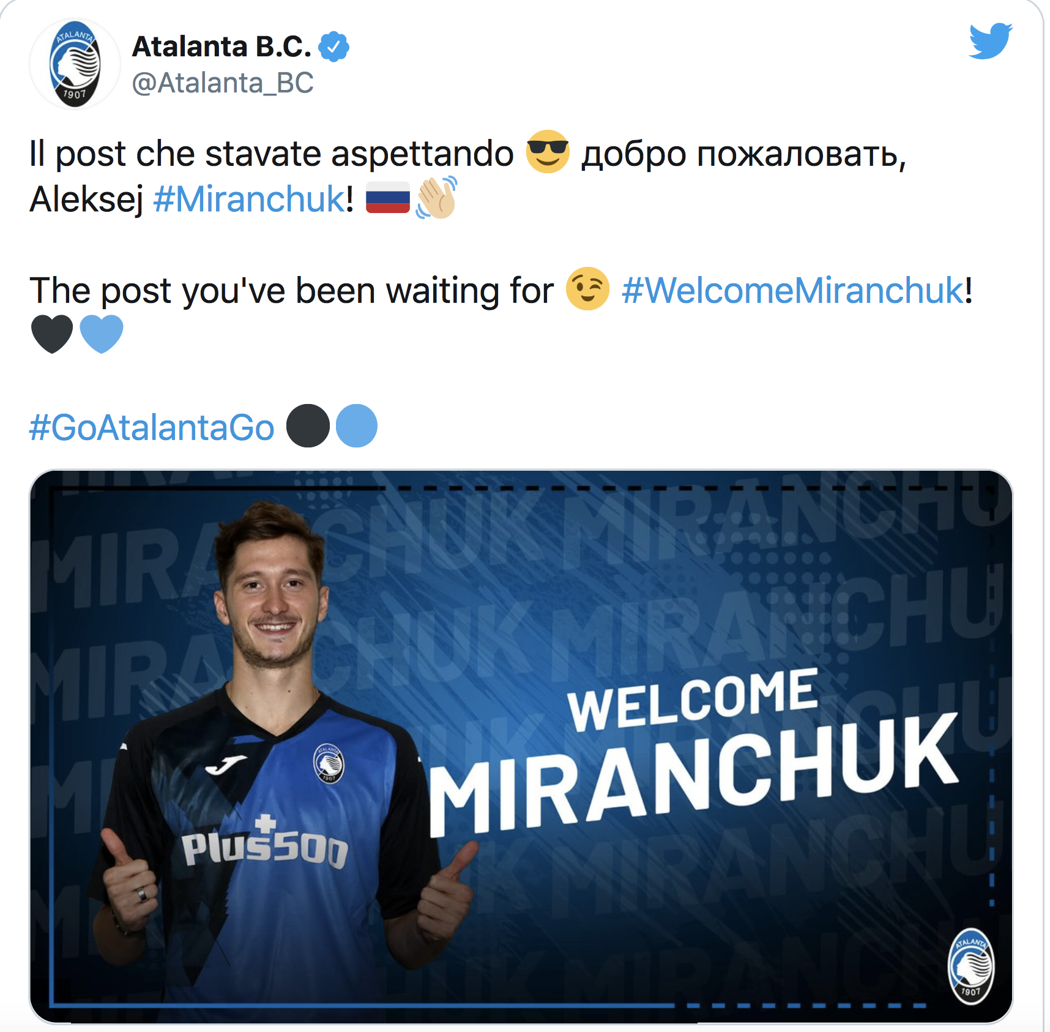Click the blue heart emoji
Screen dimensions: 1050x1032
(102, 334)
